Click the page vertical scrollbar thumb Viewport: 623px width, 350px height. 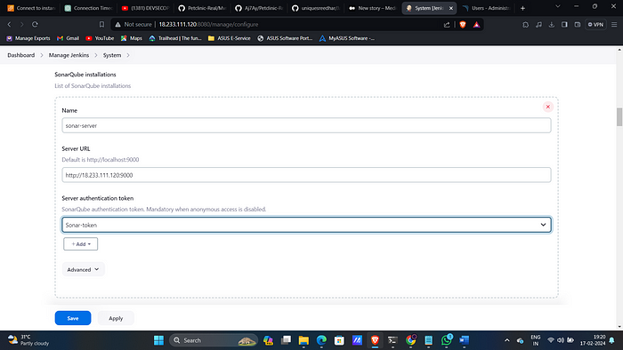tap(619, 116)
